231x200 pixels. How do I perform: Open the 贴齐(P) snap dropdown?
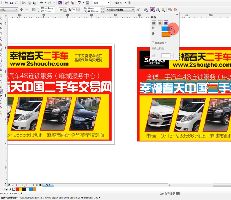[126, 3]
